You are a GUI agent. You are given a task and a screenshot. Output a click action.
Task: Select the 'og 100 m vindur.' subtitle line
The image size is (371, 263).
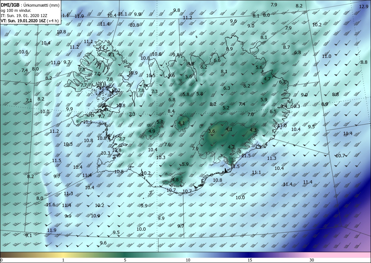click(x=16, y=10)
